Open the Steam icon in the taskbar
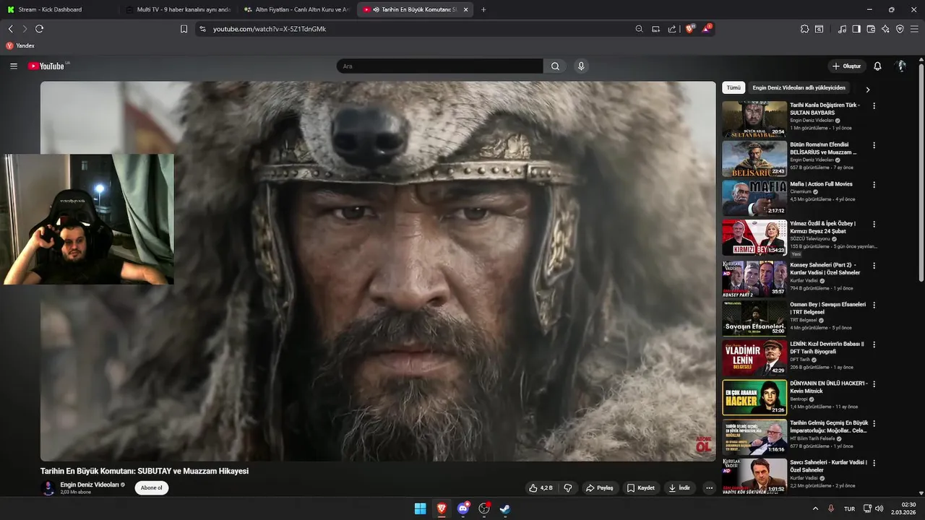Screen dimensions: 925x520 (x=505, y=508)
